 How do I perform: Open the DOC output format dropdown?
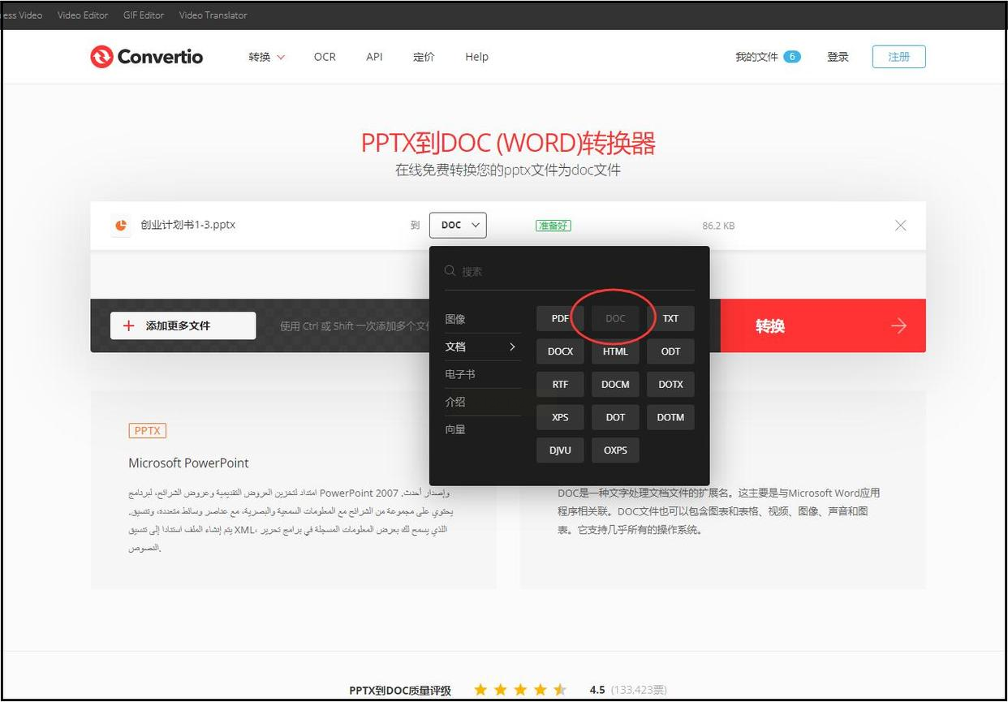tap(458, 225)
